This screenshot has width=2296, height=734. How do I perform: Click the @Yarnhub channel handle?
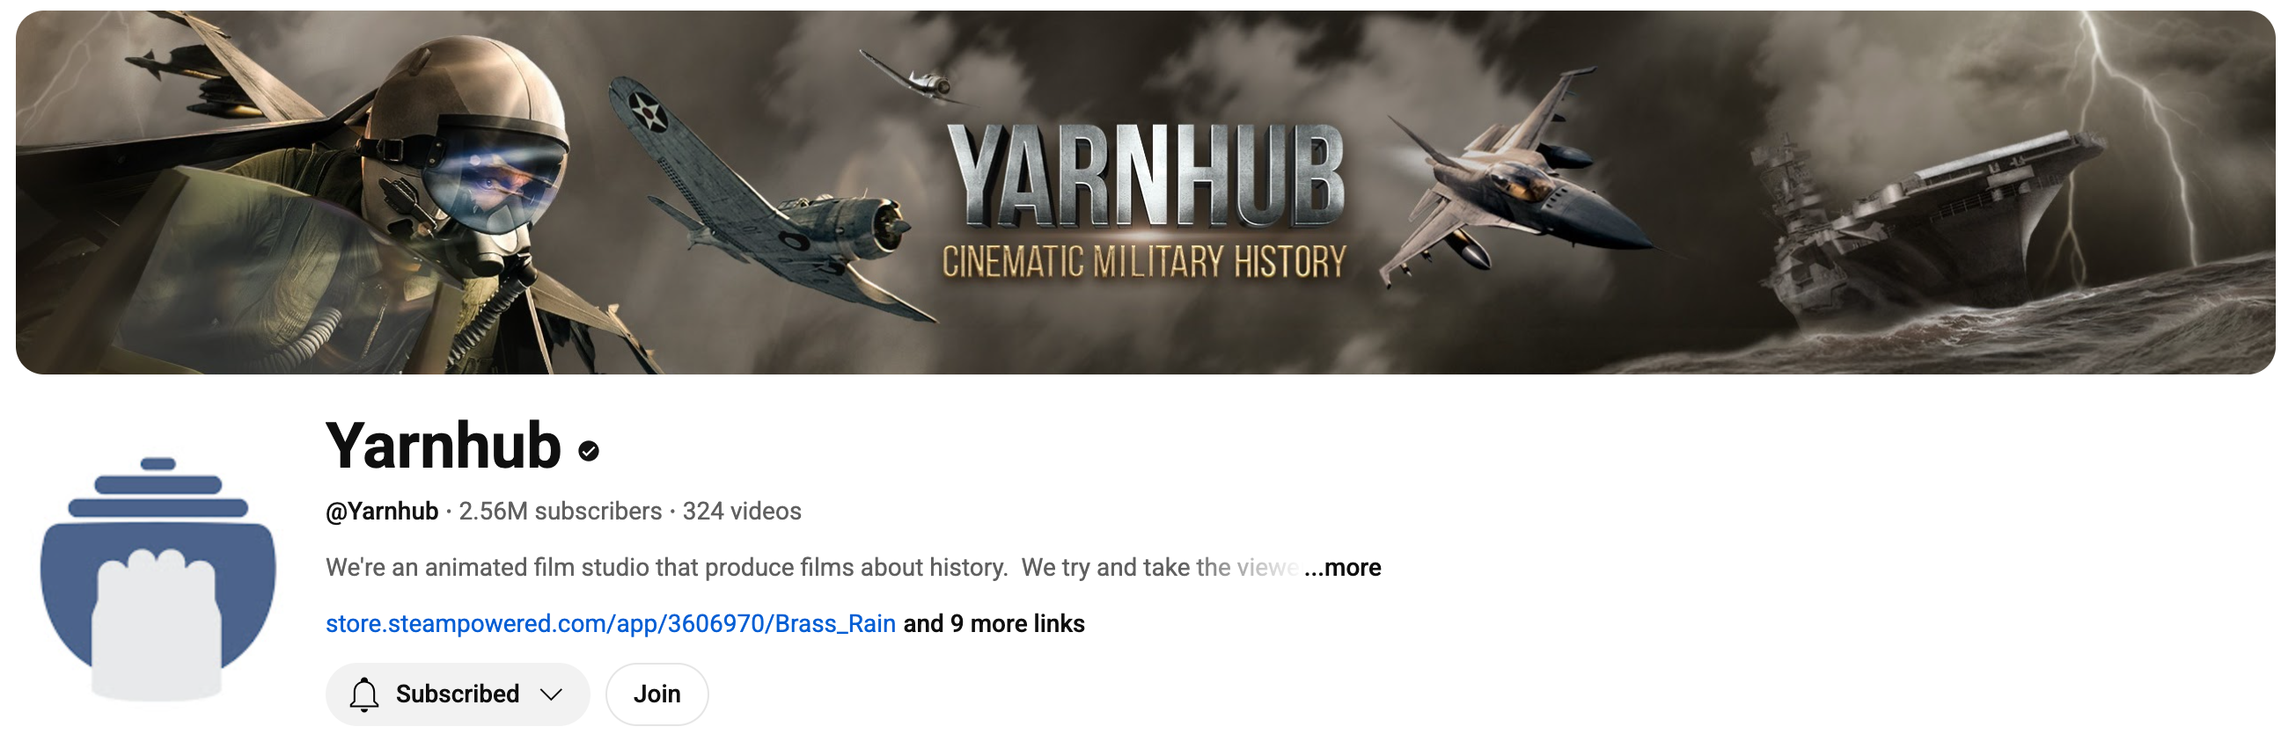pos(382,512)
